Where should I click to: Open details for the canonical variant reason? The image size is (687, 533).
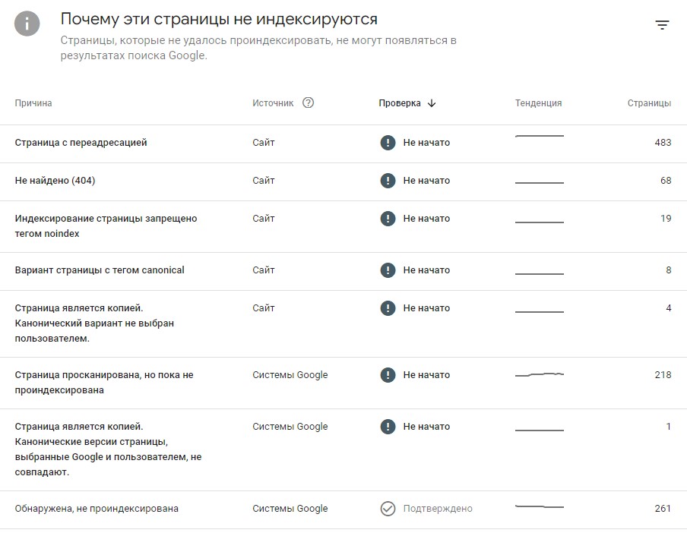point(101,270)
